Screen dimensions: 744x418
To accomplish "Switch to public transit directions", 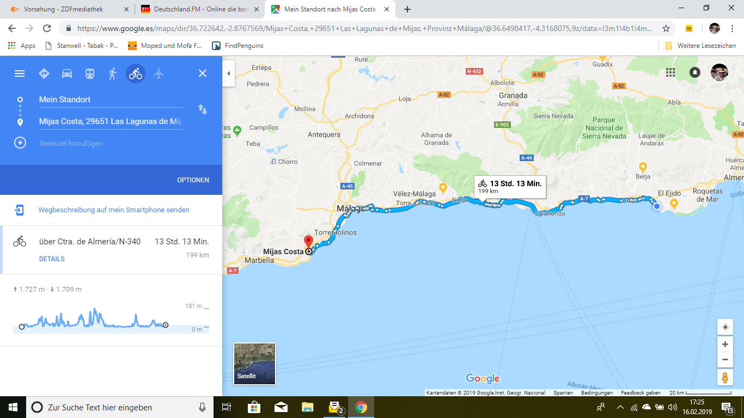I will pos(90,73).
